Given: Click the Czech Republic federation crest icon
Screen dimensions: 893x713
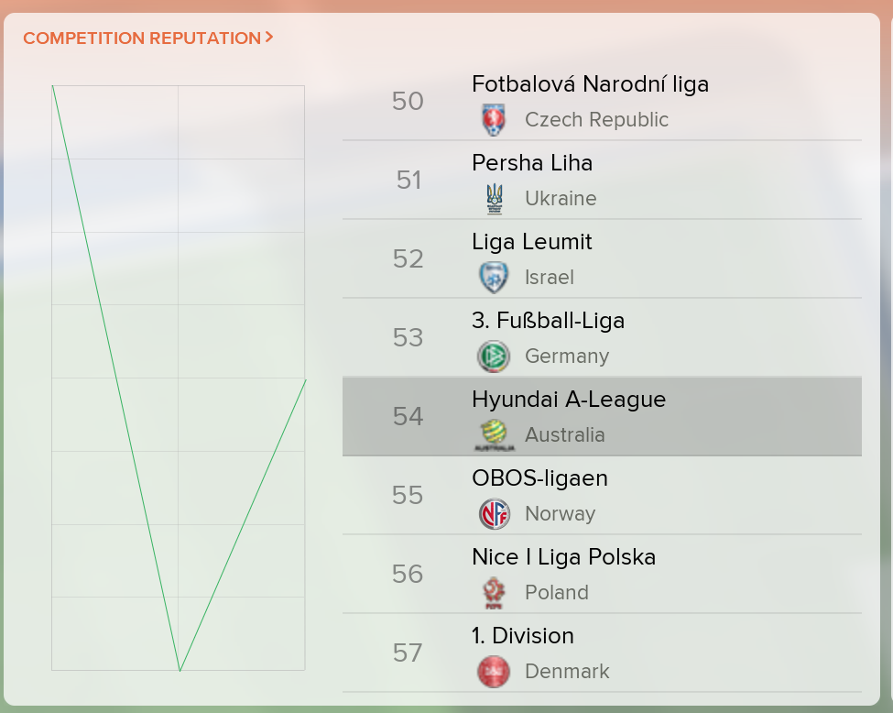Looking at the screenshot, I should (x=494, y=120).
